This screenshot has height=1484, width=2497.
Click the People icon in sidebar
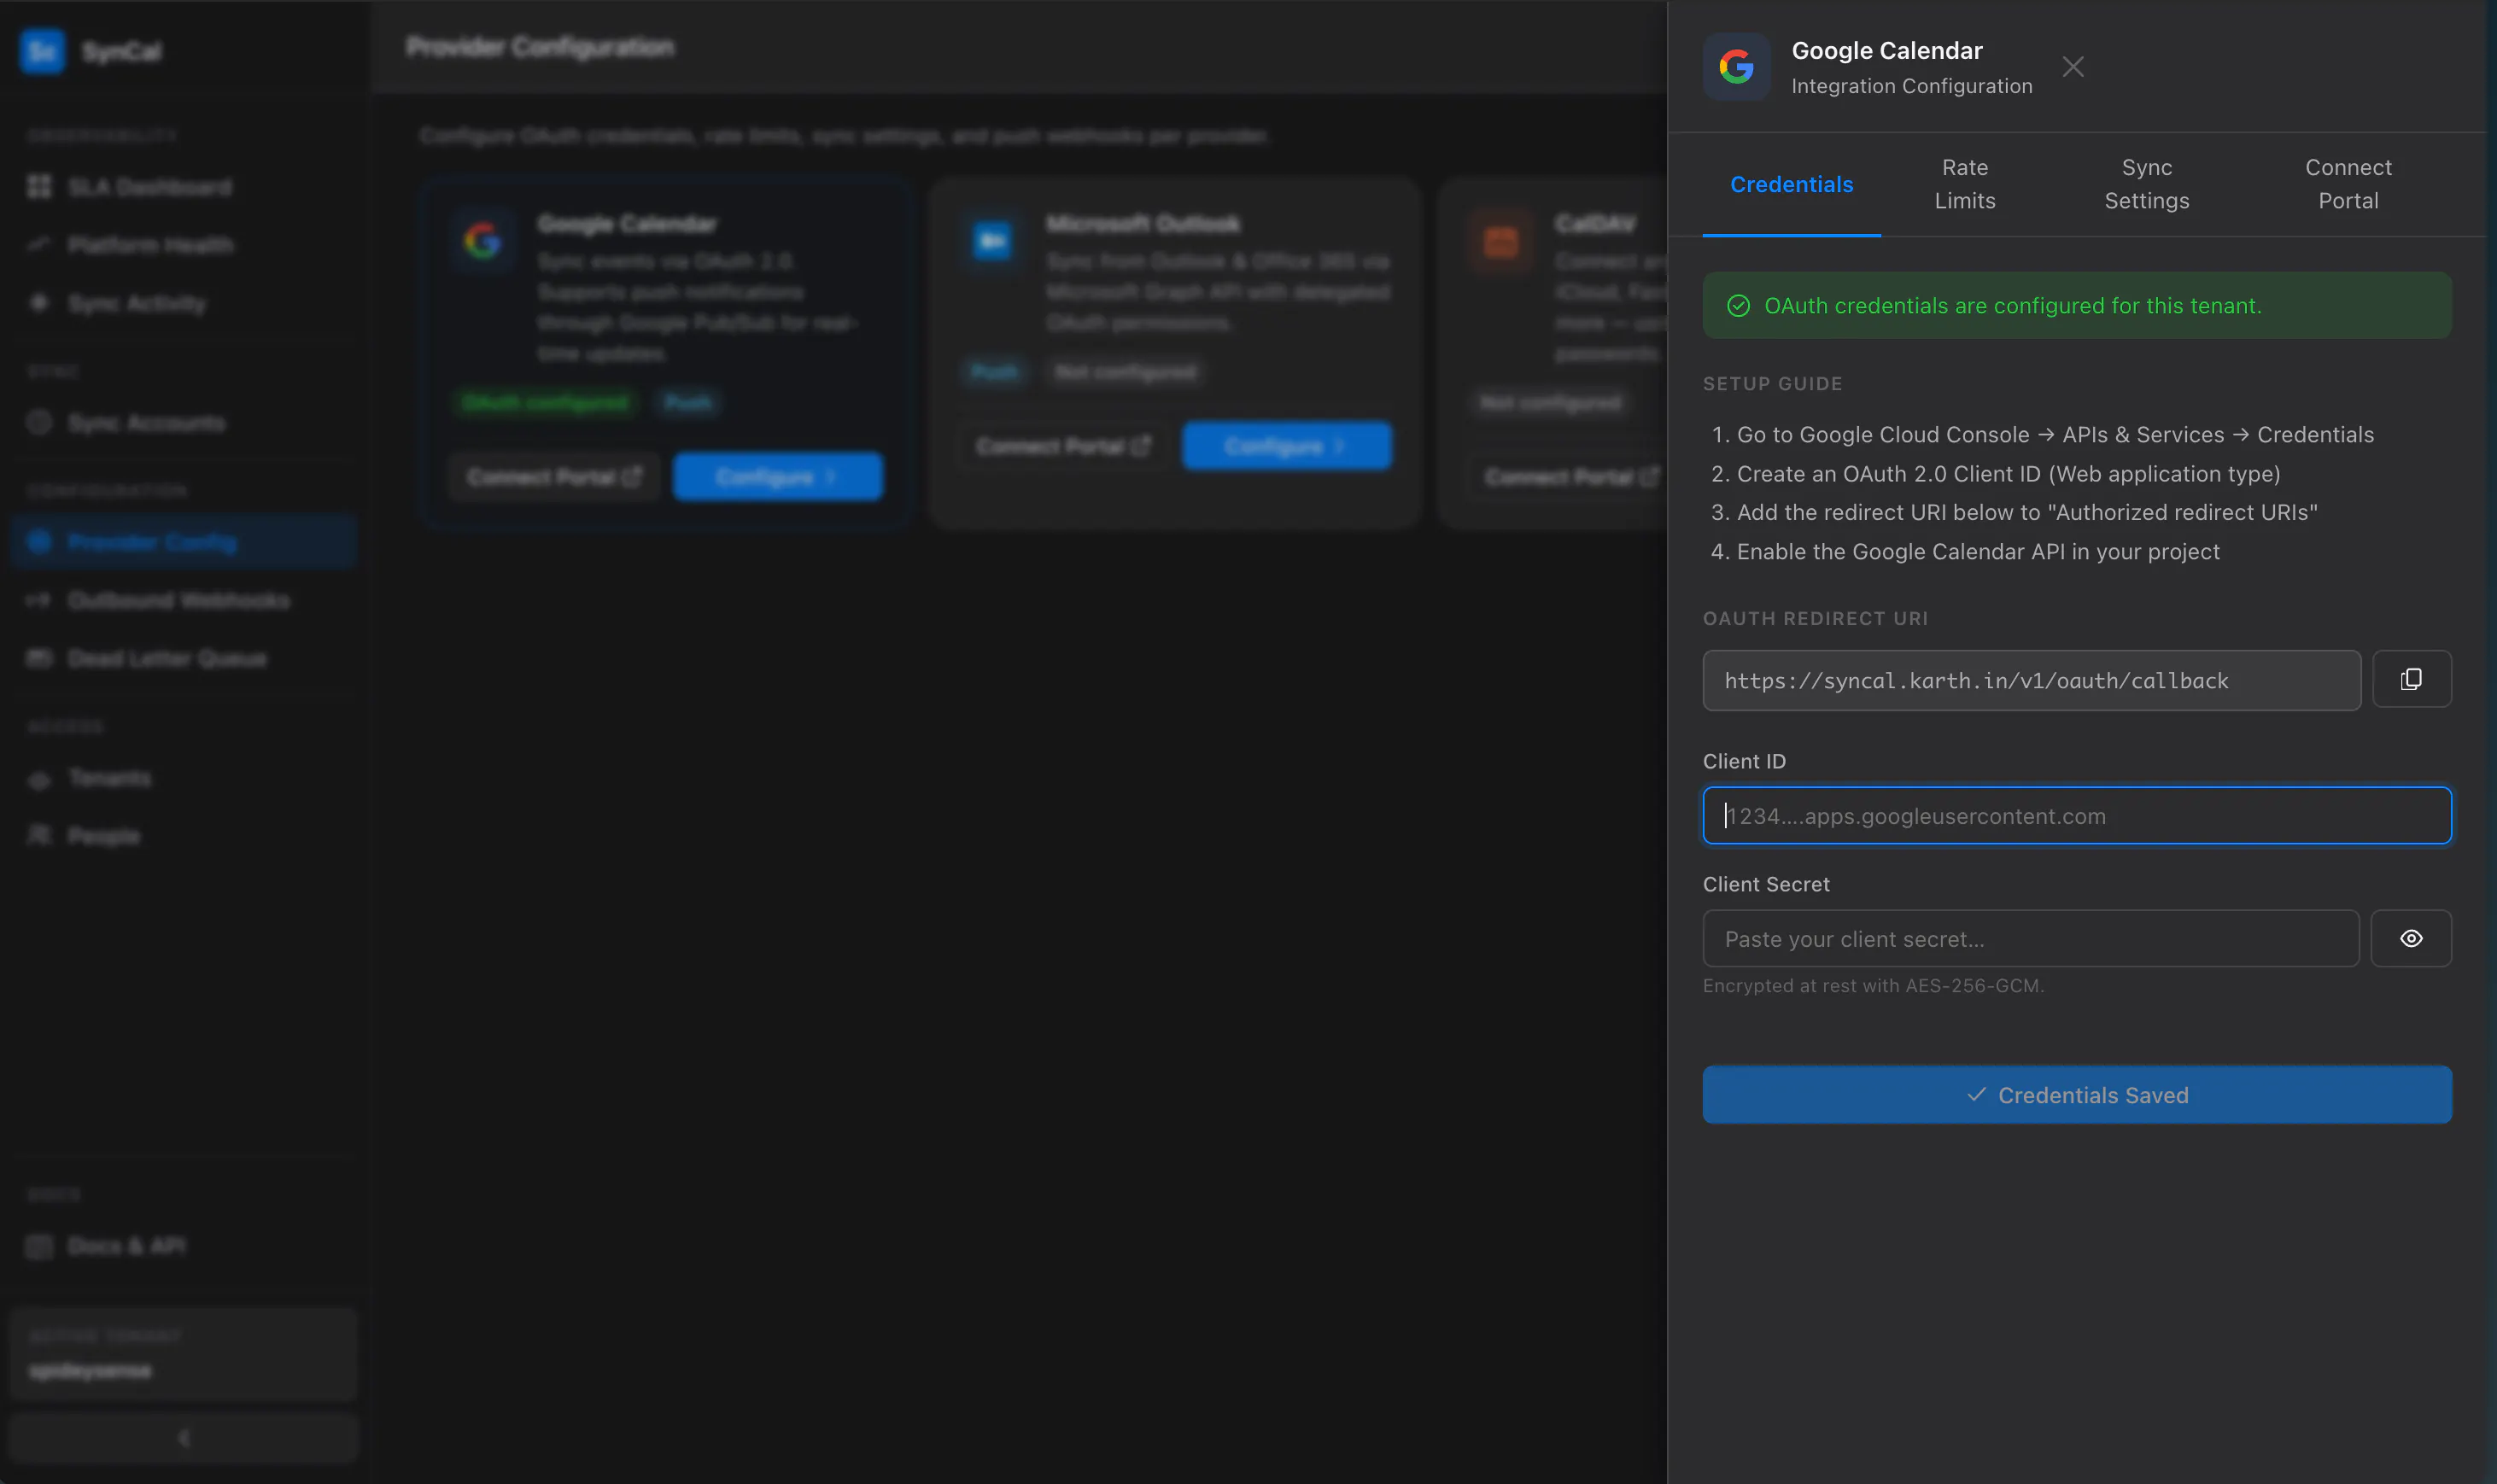click(39, 836)
